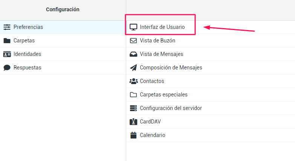Click the Preferencias sliders icon
295x161 pixels.
pos(7,27)
